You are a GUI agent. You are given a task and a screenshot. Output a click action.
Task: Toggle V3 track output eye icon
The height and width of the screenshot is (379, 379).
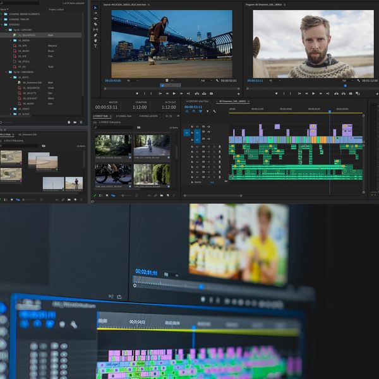point(209,127)
